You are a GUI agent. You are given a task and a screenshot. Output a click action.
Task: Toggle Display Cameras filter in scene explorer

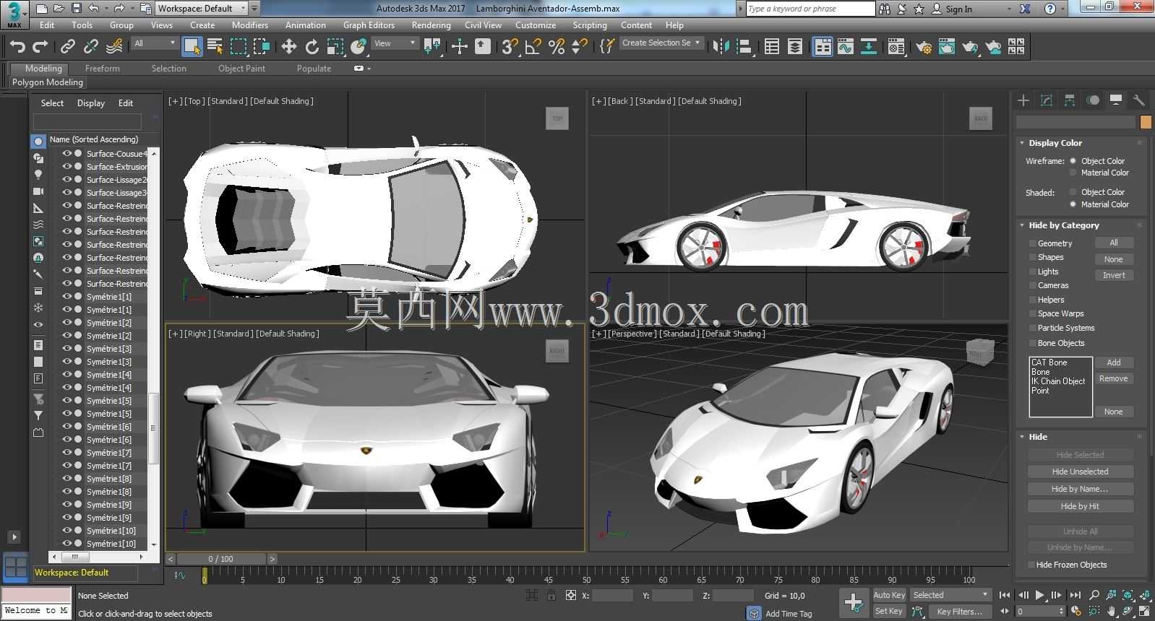38,191
